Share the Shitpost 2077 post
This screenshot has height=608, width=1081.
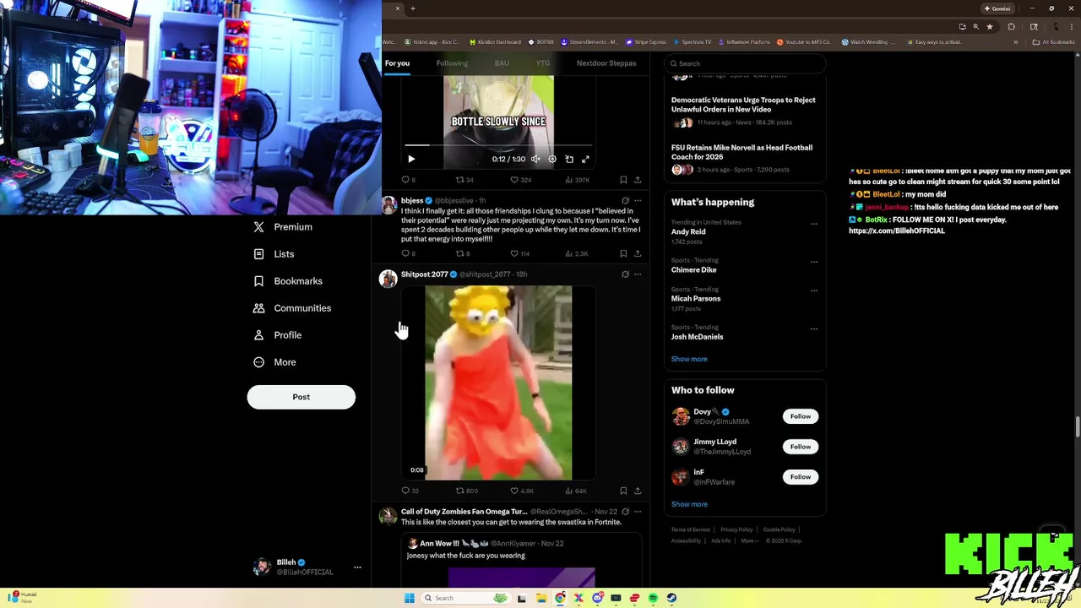point(638,491)
